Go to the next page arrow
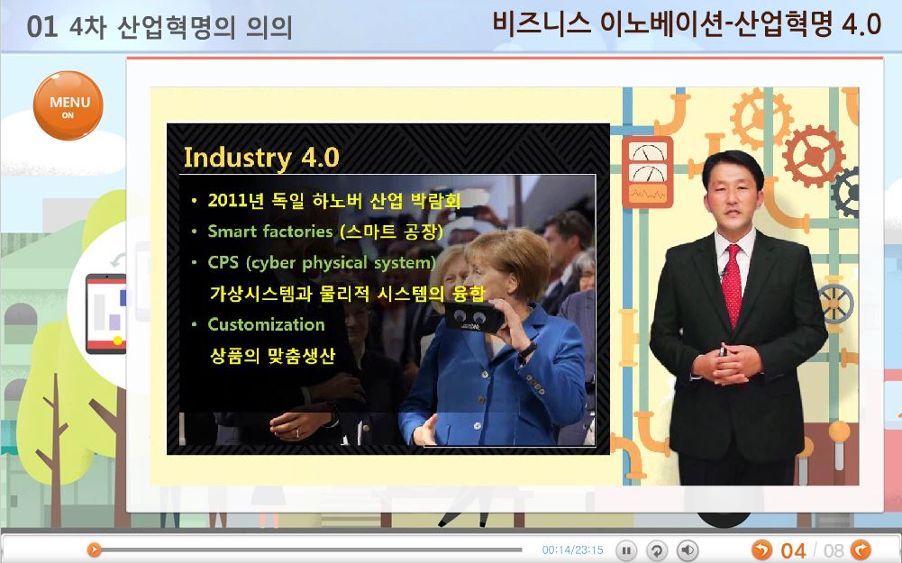The height and width of the screenshot is (563, 902). tap(861, 549)
